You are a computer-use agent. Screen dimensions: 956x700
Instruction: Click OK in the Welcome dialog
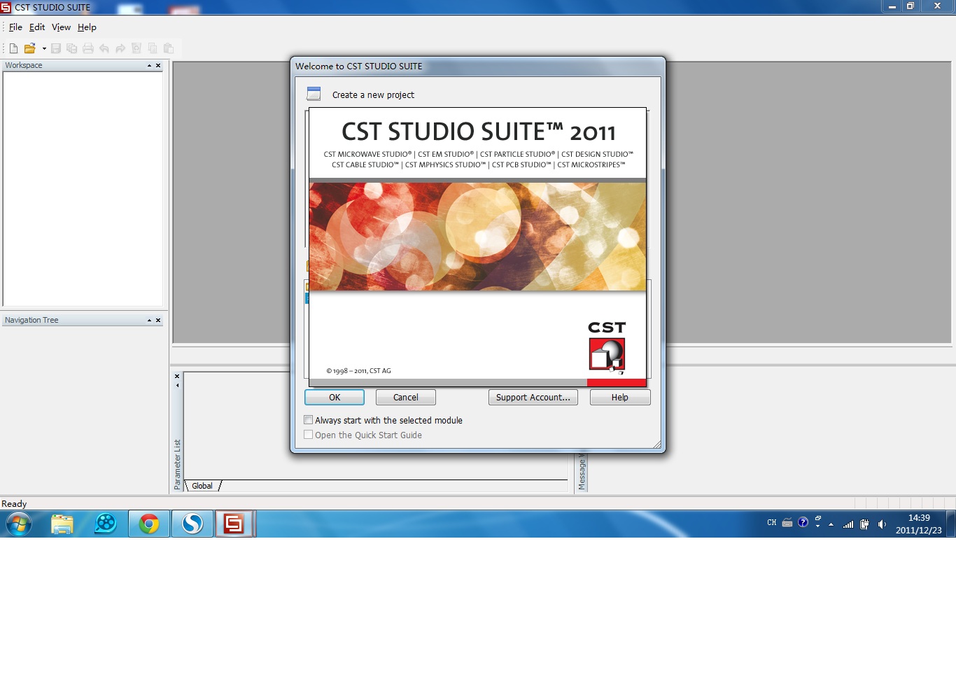pos(335,397)
